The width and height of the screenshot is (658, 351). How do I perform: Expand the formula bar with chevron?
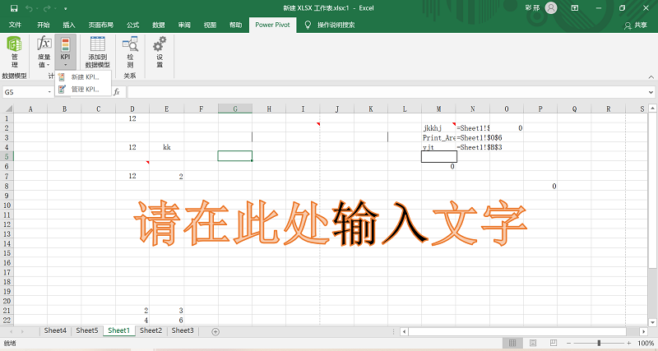(x=650, y=92)
